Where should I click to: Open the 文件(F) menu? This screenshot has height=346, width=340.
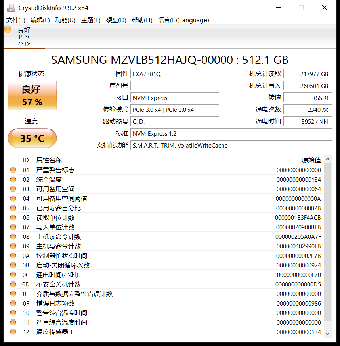[x=15, y=20]
